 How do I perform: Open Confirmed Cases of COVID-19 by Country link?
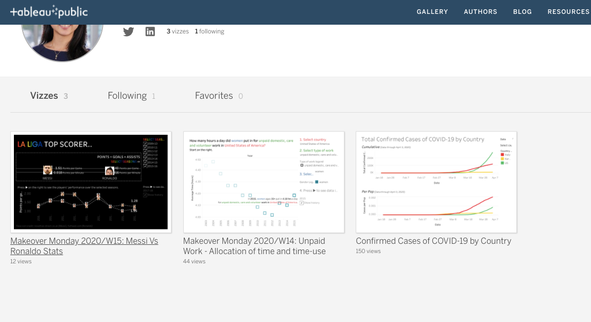[433, 241]
